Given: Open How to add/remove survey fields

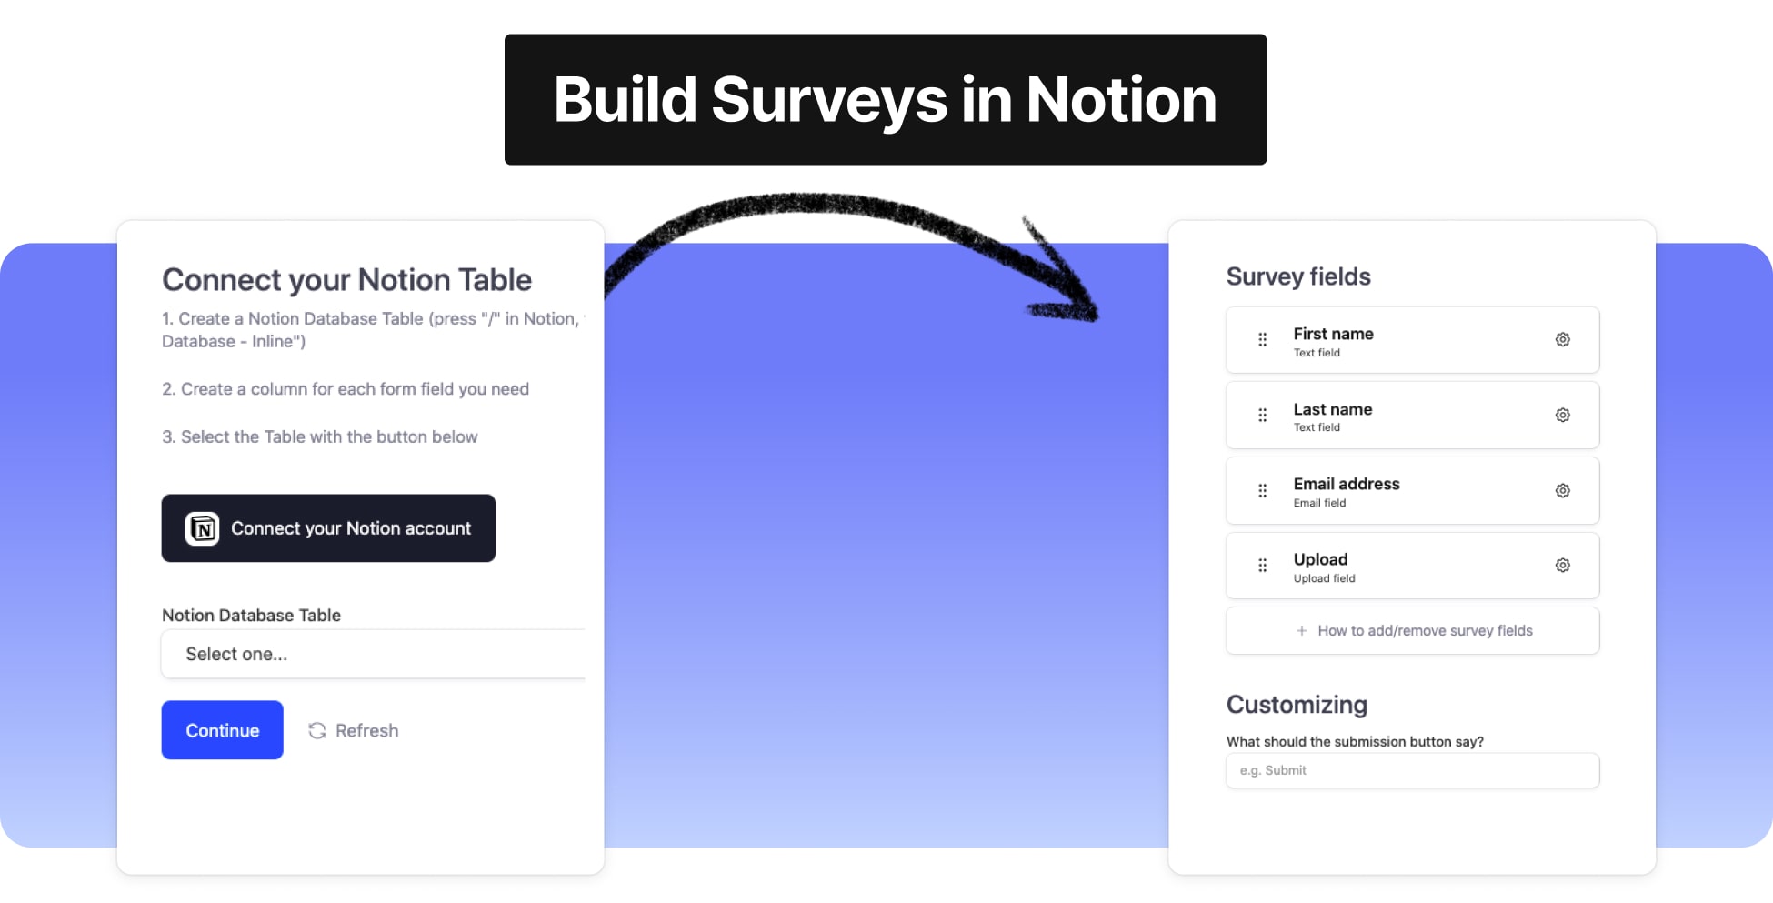Looking at the screenshot, I should 1424,631.
